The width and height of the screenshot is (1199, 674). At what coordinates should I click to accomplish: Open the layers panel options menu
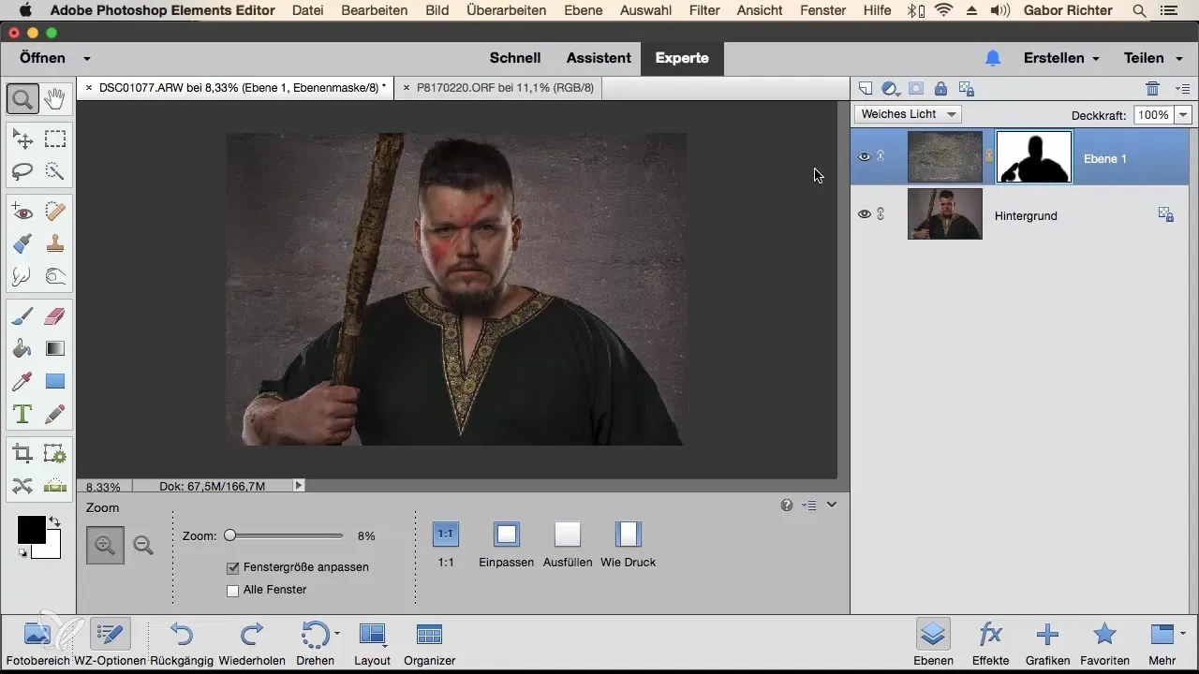coord(1182,89)
